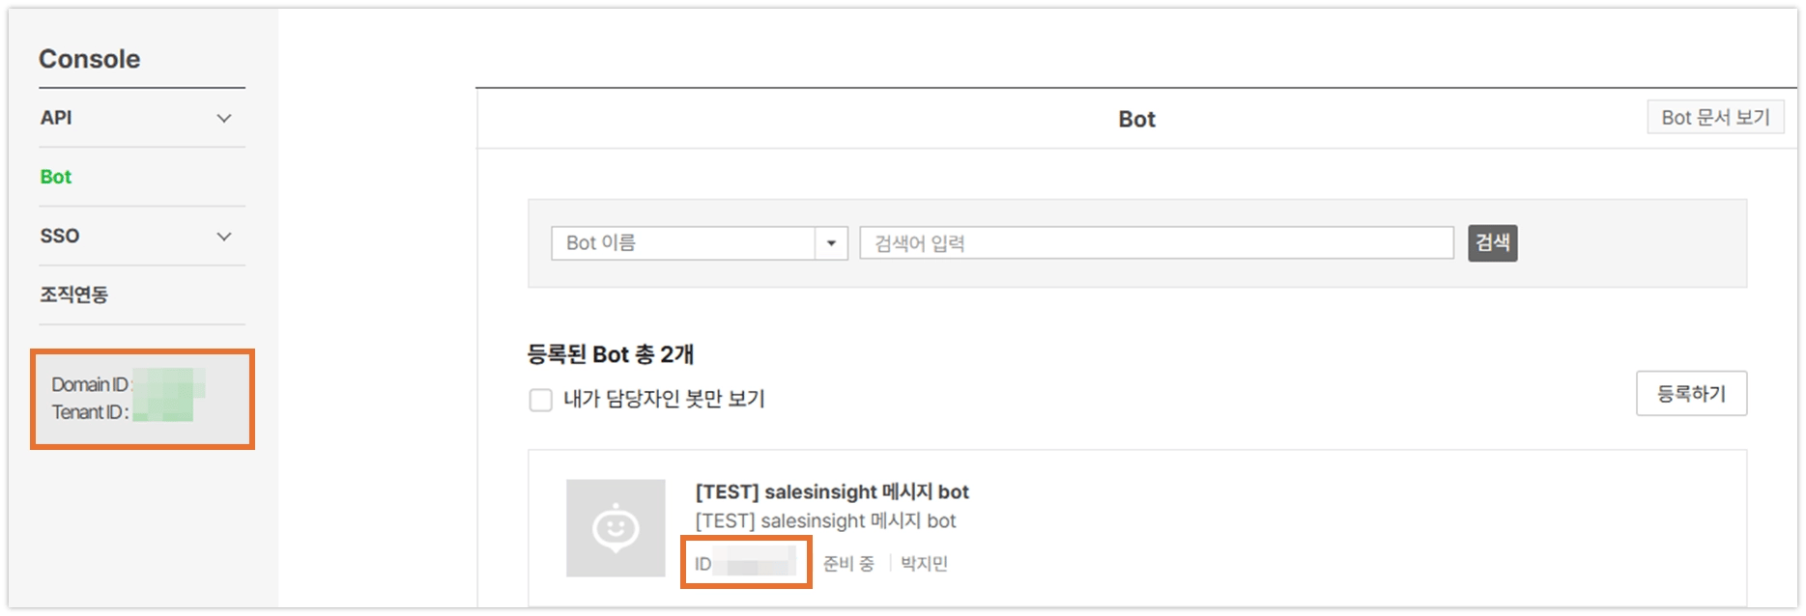Click the bot description text line
Image resolution: width=1806 pixels, height=616 pixels.
coord(825,521)
